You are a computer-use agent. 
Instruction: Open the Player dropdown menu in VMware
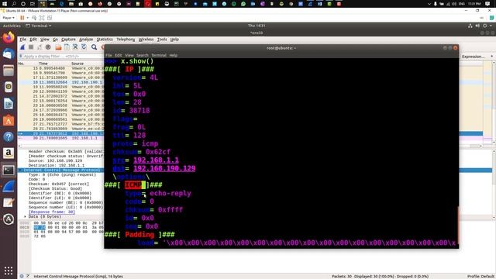9,18
